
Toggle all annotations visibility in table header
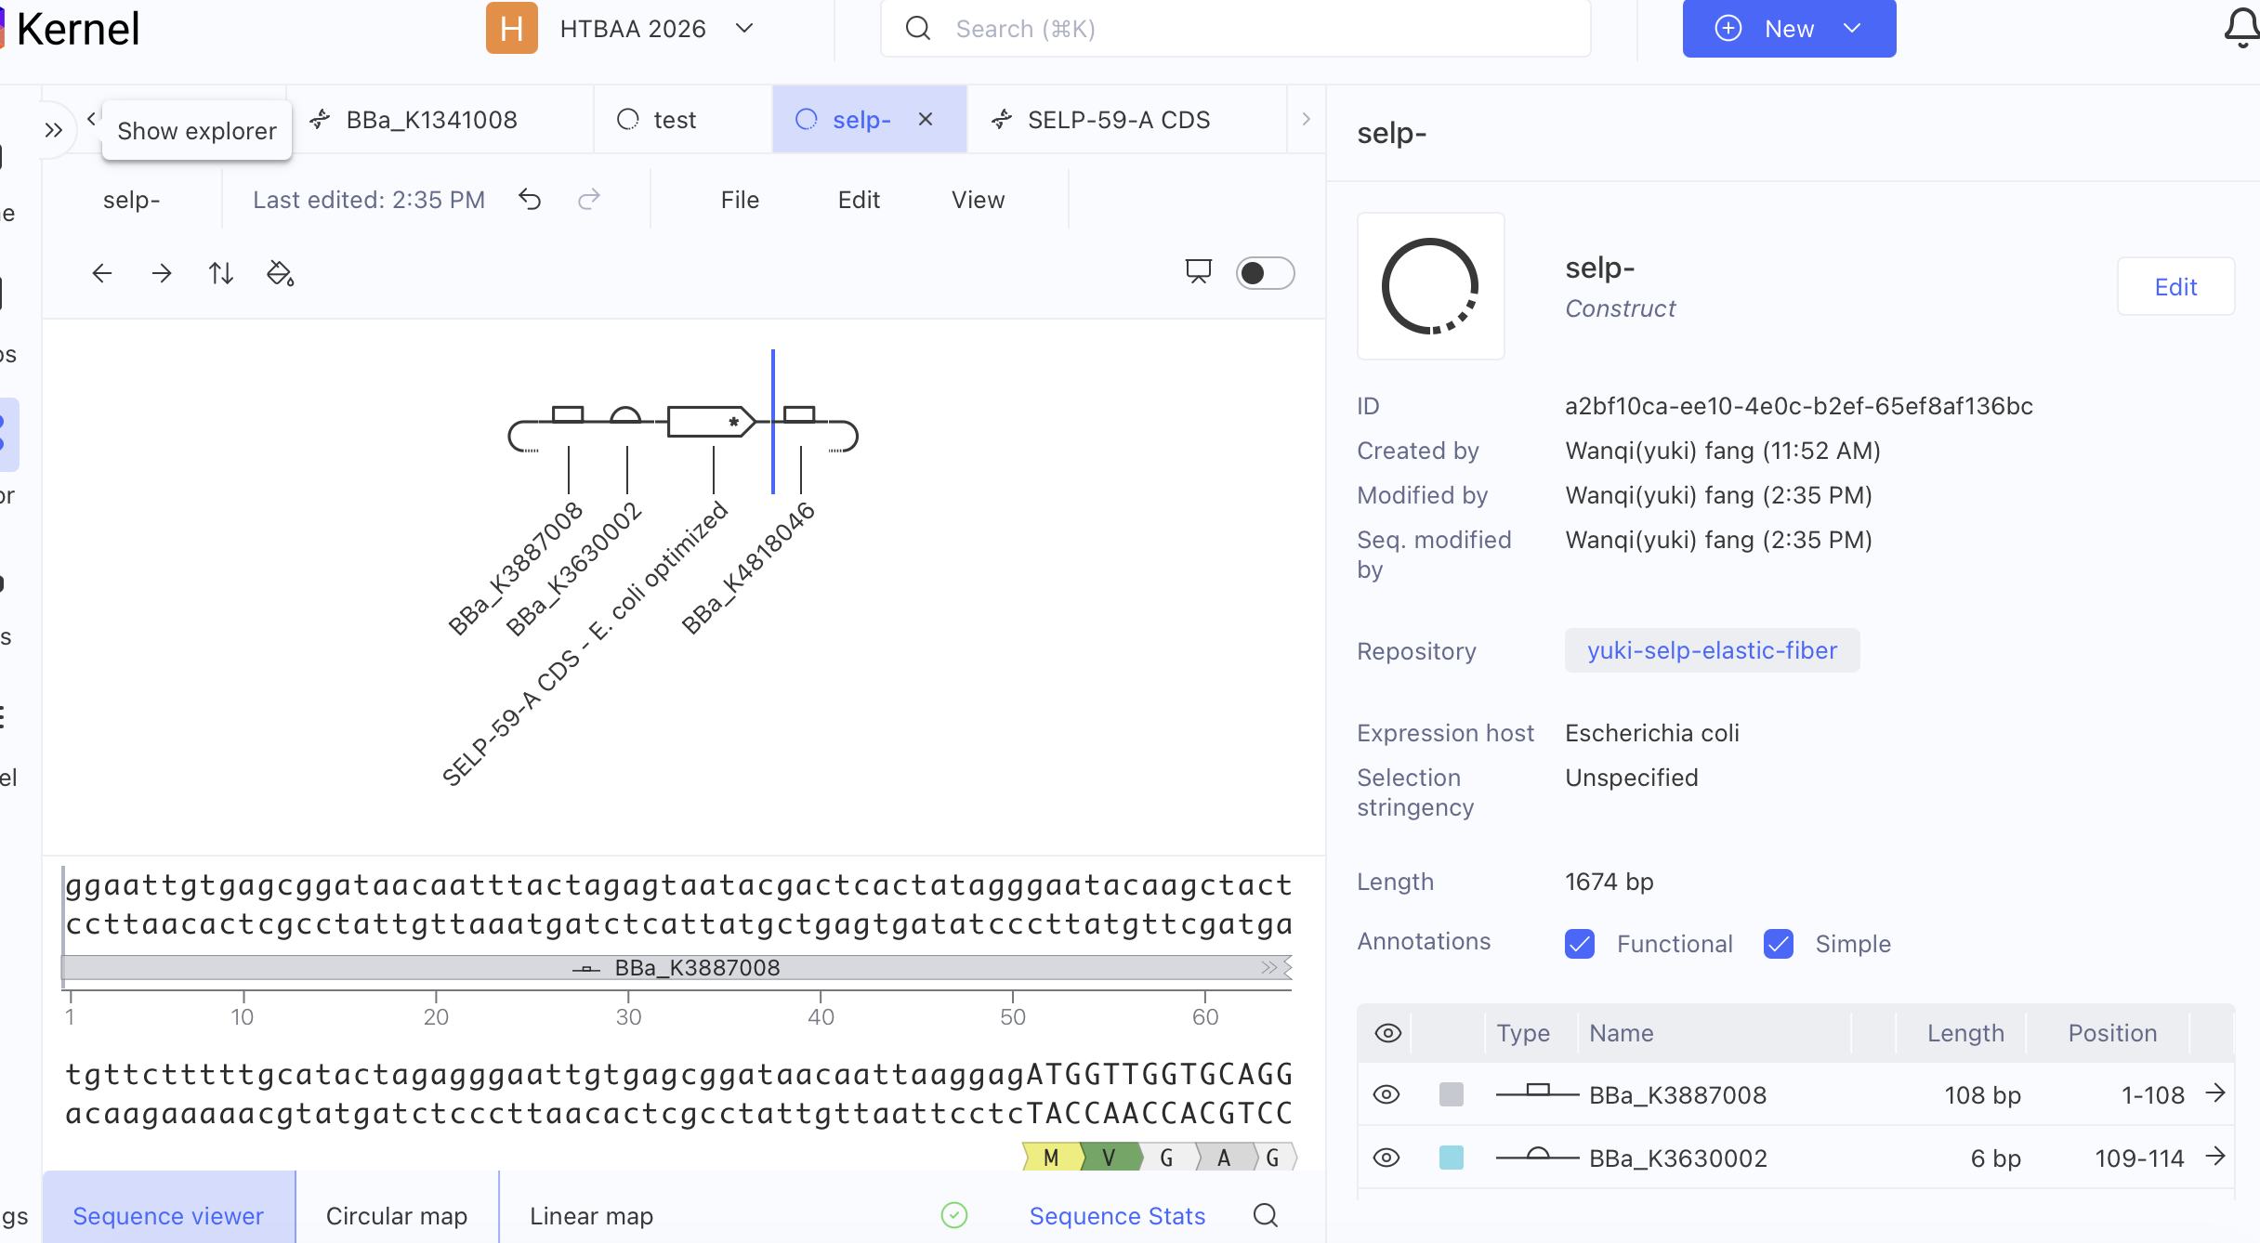coord(1387,1033)
